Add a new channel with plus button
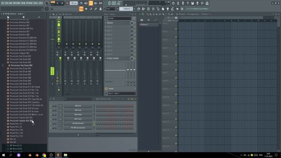 78,135
